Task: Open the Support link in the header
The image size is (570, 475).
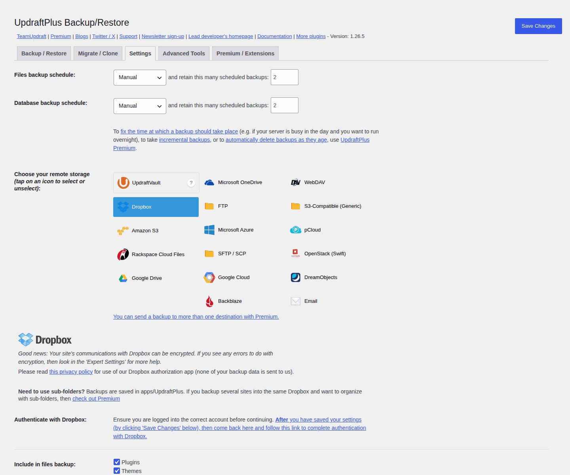Action: [x=128, y=36]
